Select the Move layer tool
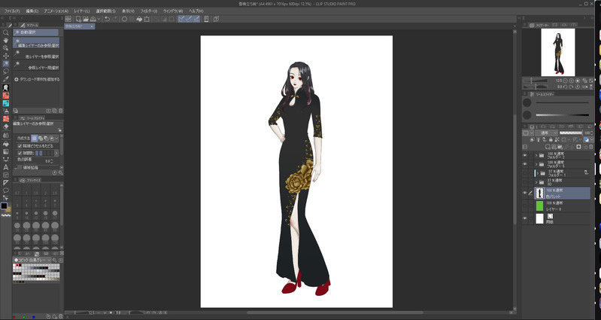 click(x=6, y=56)
